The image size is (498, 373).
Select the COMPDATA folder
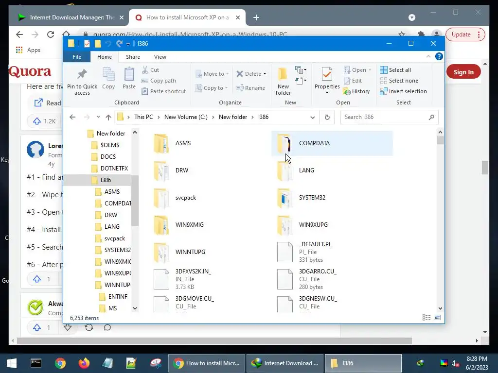[332, 143]
